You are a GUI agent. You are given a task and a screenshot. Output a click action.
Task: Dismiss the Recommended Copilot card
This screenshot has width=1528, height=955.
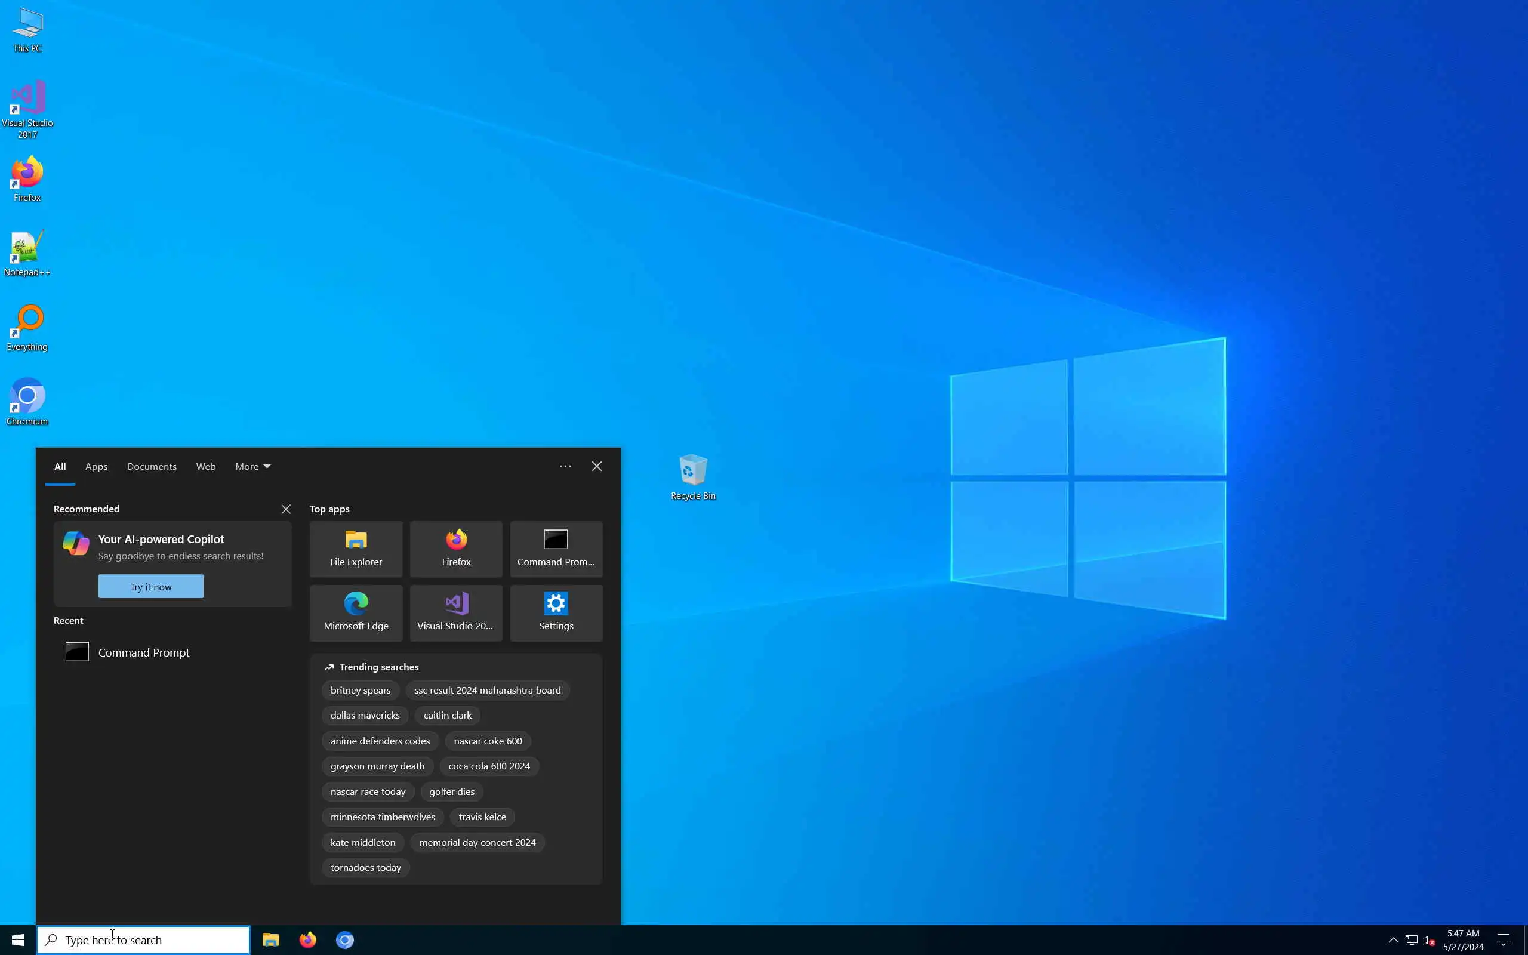coord(286,509)
